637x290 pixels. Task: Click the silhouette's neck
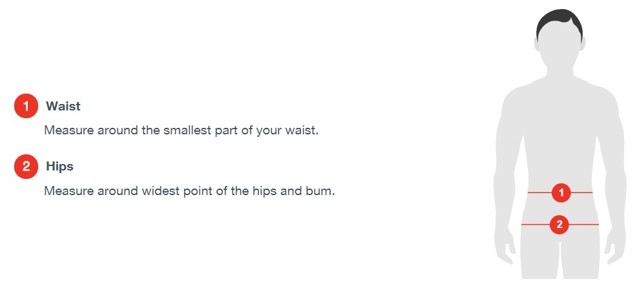click(x=559, y=72)
